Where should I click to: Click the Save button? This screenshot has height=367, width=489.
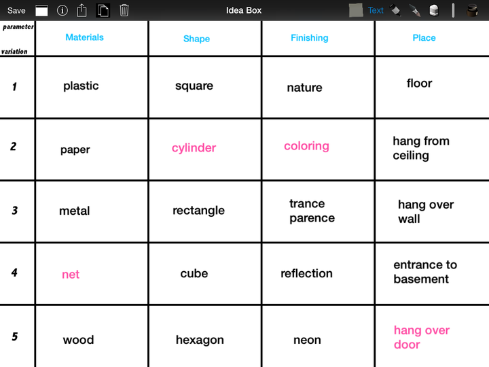tap(16, 11)
